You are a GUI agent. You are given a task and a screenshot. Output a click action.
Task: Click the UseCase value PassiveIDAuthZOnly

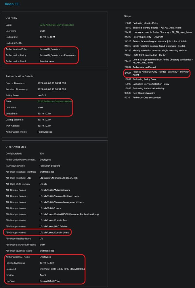(x=50, y=281)
